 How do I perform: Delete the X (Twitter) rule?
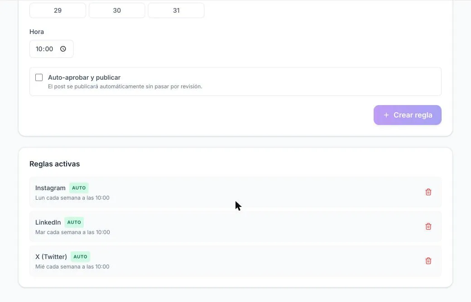pos(428,261)
